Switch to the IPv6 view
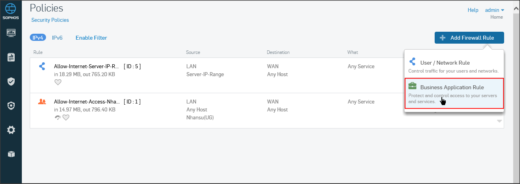 click(x=57, y=38)
